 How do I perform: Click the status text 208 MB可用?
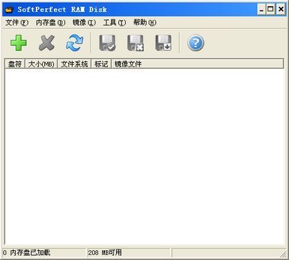click(104, 252)
